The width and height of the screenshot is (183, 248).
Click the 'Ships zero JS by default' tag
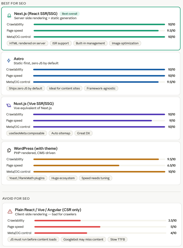26,88
